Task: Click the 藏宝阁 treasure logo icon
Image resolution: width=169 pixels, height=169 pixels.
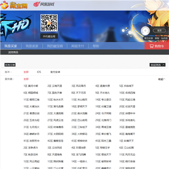Action: (4, 5)
